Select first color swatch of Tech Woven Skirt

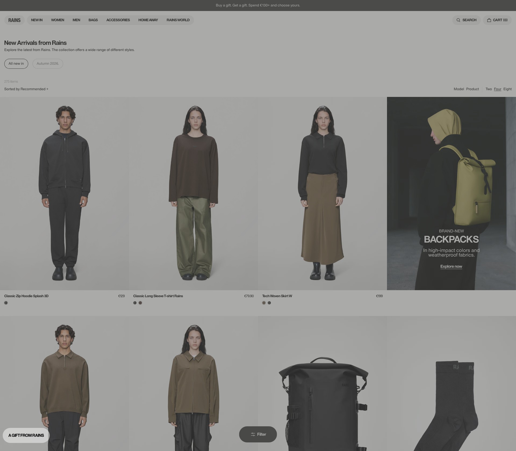[264, 303]
